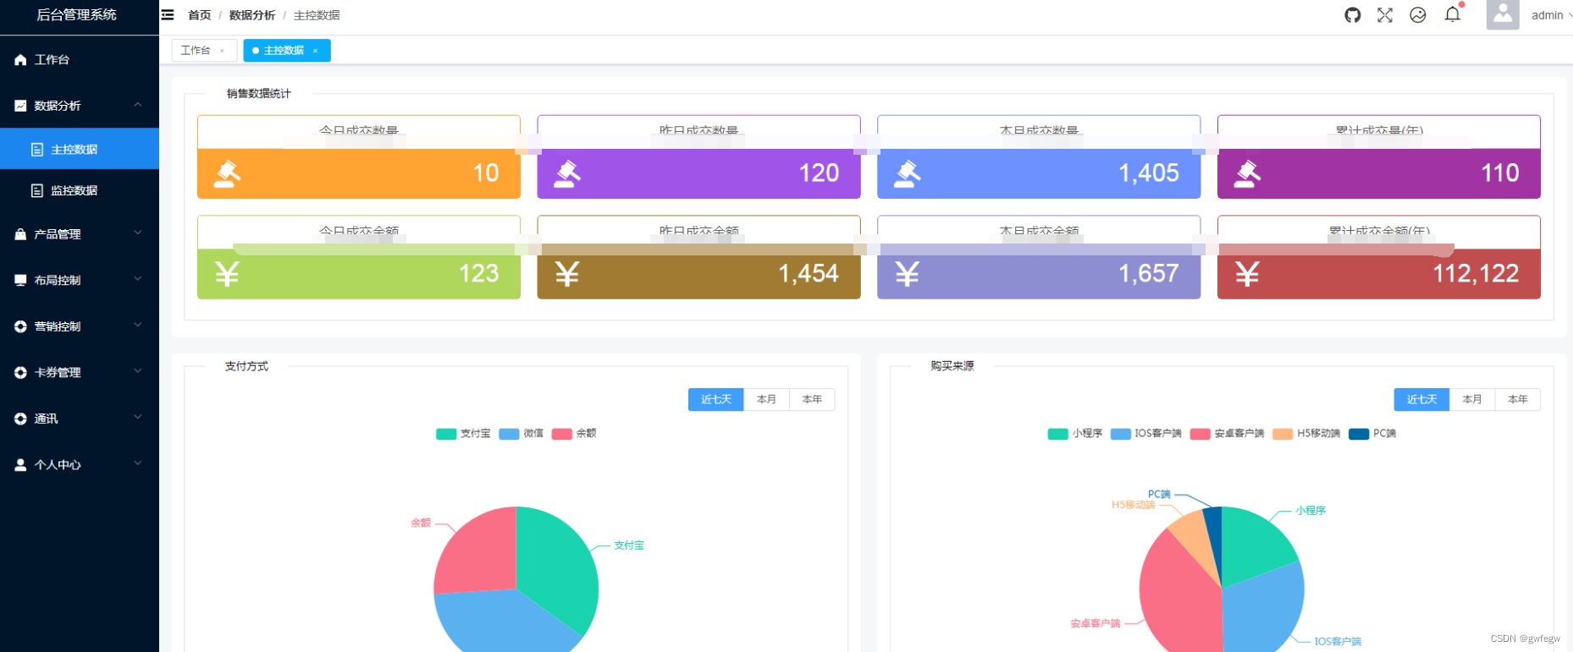Viewport: 1573px width, 652px height.
Task: Go to 首页 in breadcrumb
Action: [x=200, y=15]
